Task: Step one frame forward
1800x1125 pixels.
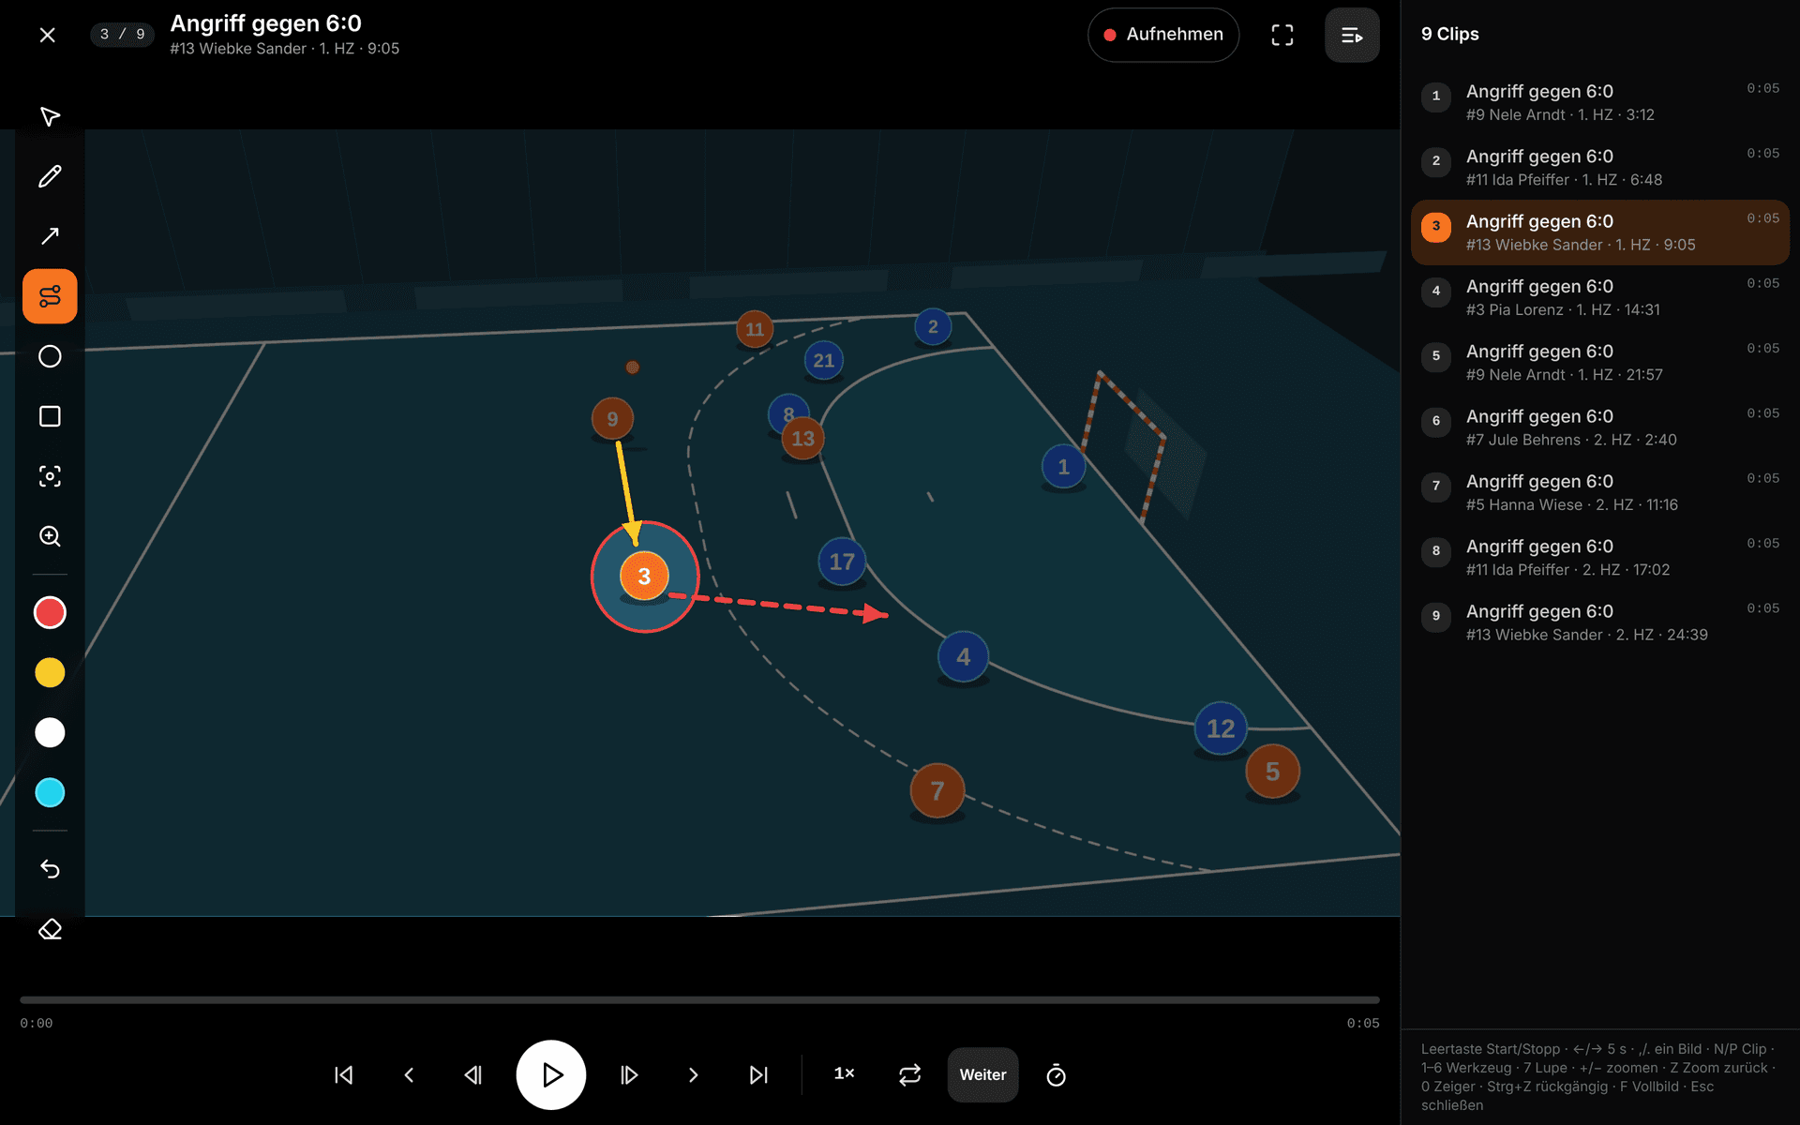Action: [629, 1075]
